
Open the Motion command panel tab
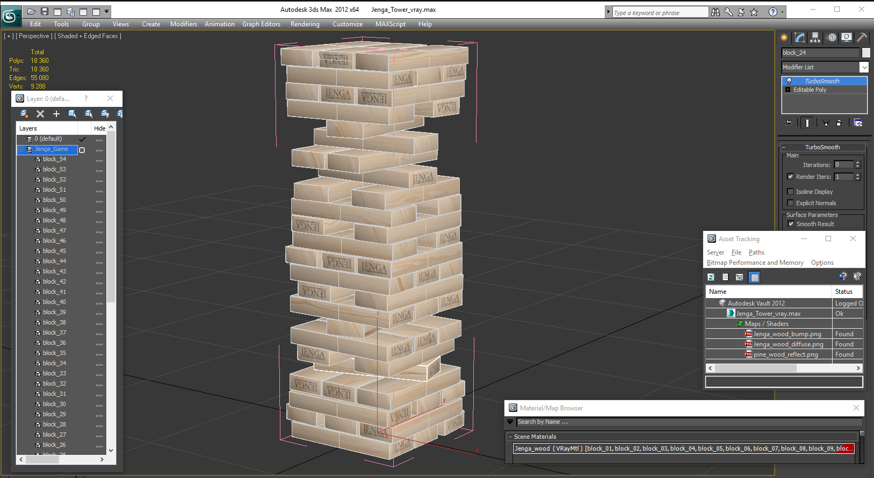[x=832, y=38]
